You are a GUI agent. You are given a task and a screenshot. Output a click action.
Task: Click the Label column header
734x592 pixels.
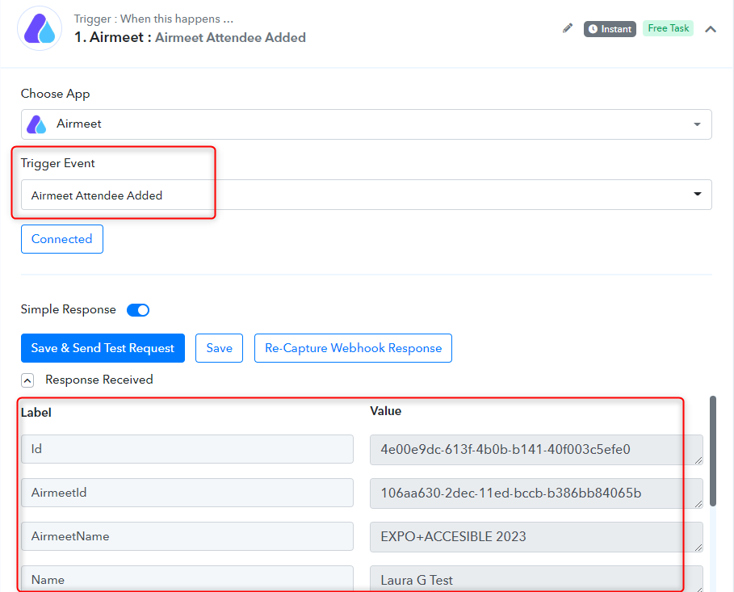36,413
